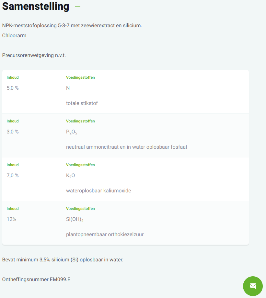
Task: Click the neutraal ammoncitraat fosfaat description
Action: (127, 147)
